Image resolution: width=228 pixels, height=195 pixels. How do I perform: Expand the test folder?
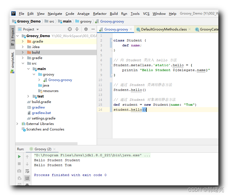[x=28, y=96]
